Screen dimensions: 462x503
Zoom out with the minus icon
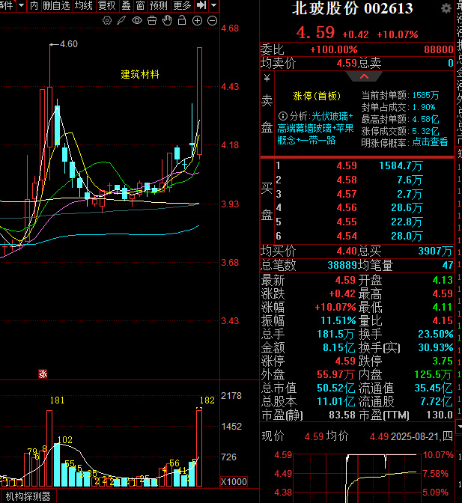pyautogui.click(x=212, y=21)
